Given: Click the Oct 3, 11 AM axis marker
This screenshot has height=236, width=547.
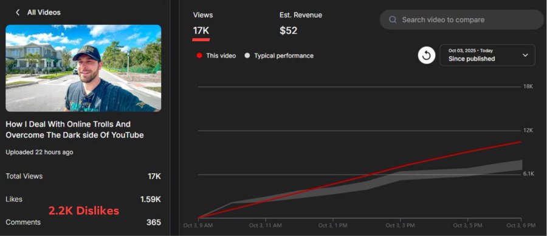Looking at the screenshot, I should tap(266, 226).
